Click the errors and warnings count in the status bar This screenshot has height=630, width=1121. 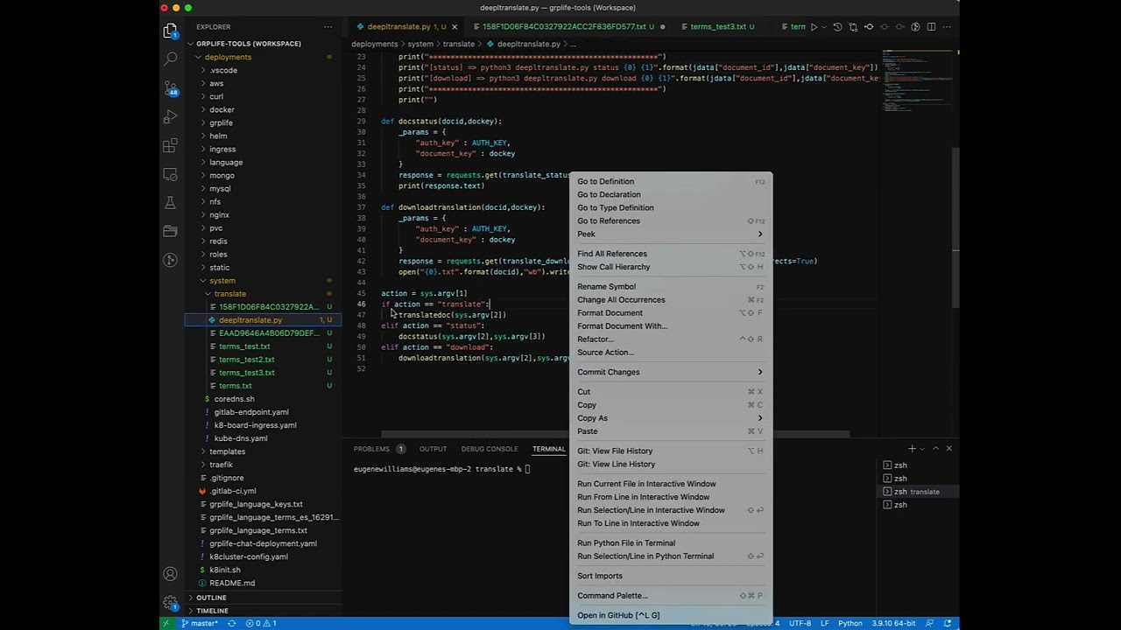[261, 623]
